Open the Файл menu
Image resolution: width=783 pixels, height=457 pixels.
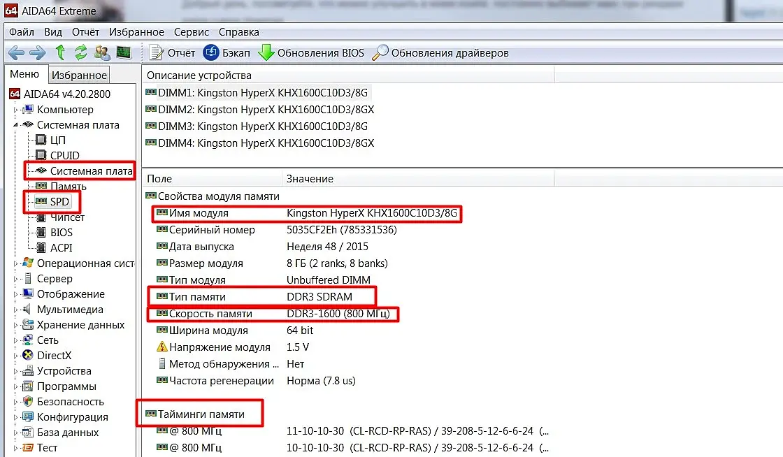pos(22,32)
